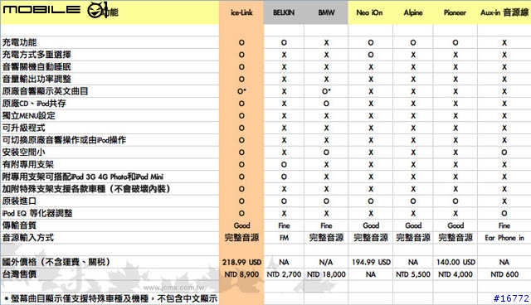The width and height of the screenshot is (531, 305).
Task: Click the 音量輸出功率調整 row label
Action: coord(37,79)
